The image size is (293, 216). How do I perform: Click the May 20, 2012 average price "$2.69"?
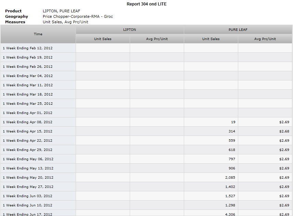coord(284,178)
